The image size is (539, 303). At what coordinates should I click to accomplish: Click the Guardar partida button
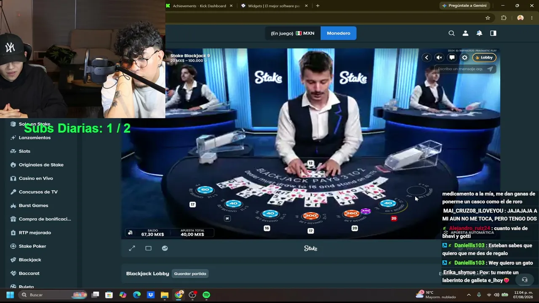190,274
